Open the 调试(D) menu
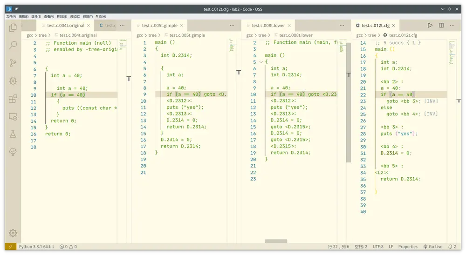The width and height of the screenshot is (466, 255). tap(75, 17)
